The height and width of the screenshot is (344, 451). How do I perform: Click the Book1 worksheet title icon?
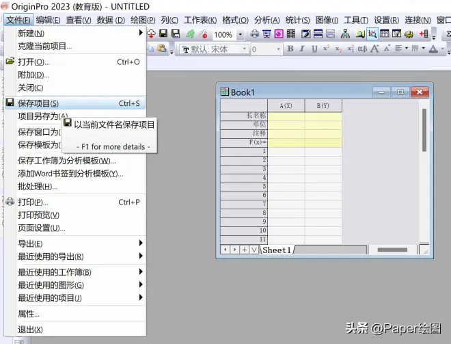tap(224, 92)
